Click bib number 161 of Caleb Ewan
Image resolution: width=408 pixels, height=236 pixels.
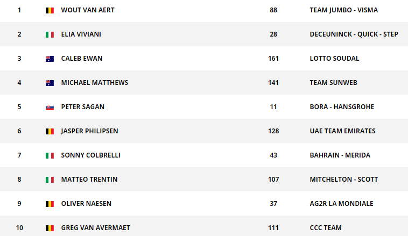point(273,59)
